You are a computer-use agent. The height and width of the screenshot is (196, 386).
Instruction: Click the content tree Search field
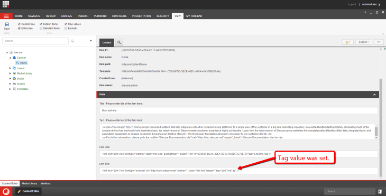pos(35,41)
